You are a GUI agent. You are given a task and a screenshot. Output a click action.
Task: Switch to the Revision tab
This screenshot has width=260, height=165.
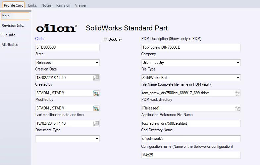pyautogui.click(x=63, y=5)
